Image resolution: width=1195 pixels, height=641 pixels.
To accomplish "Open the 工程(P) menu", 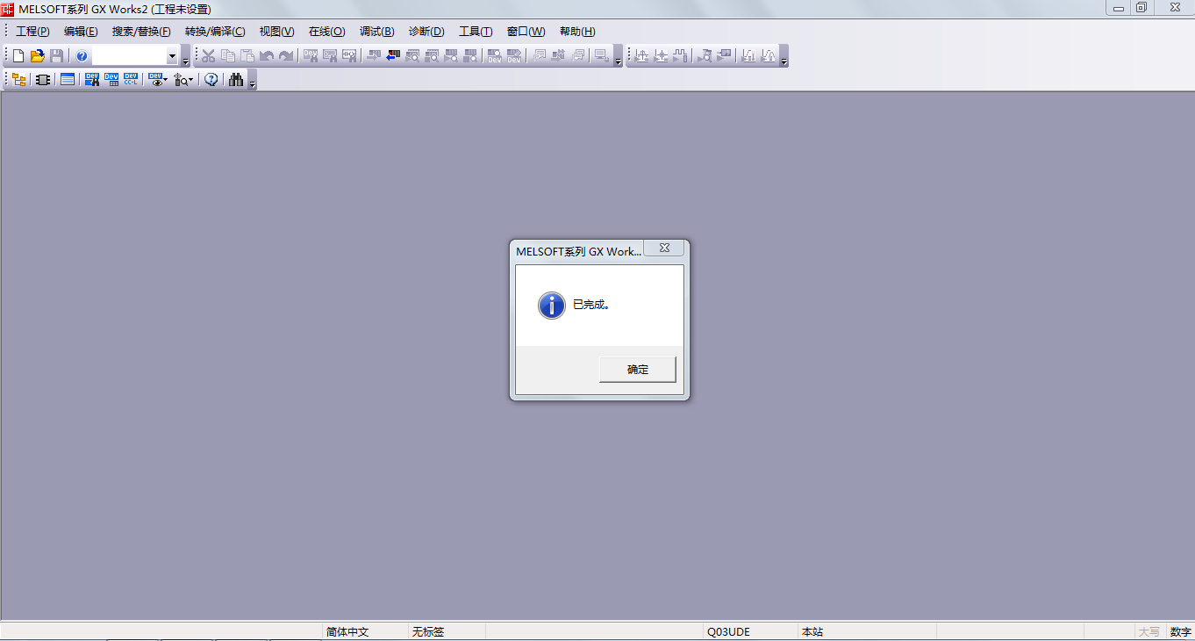I will [x=32, y=32].
